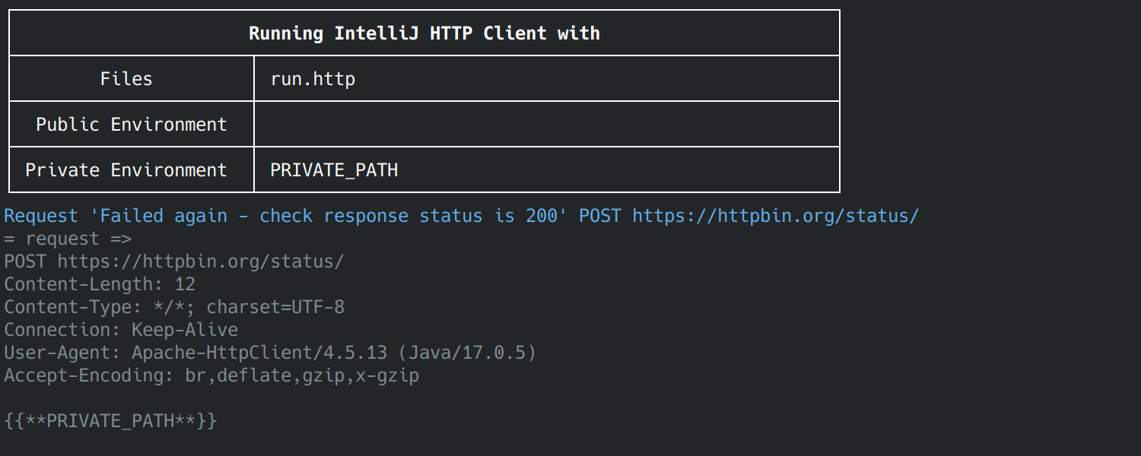Click the '{{**PRIVATE_PATH**}}' request body line
The image size is (1141, 456).
110,420
